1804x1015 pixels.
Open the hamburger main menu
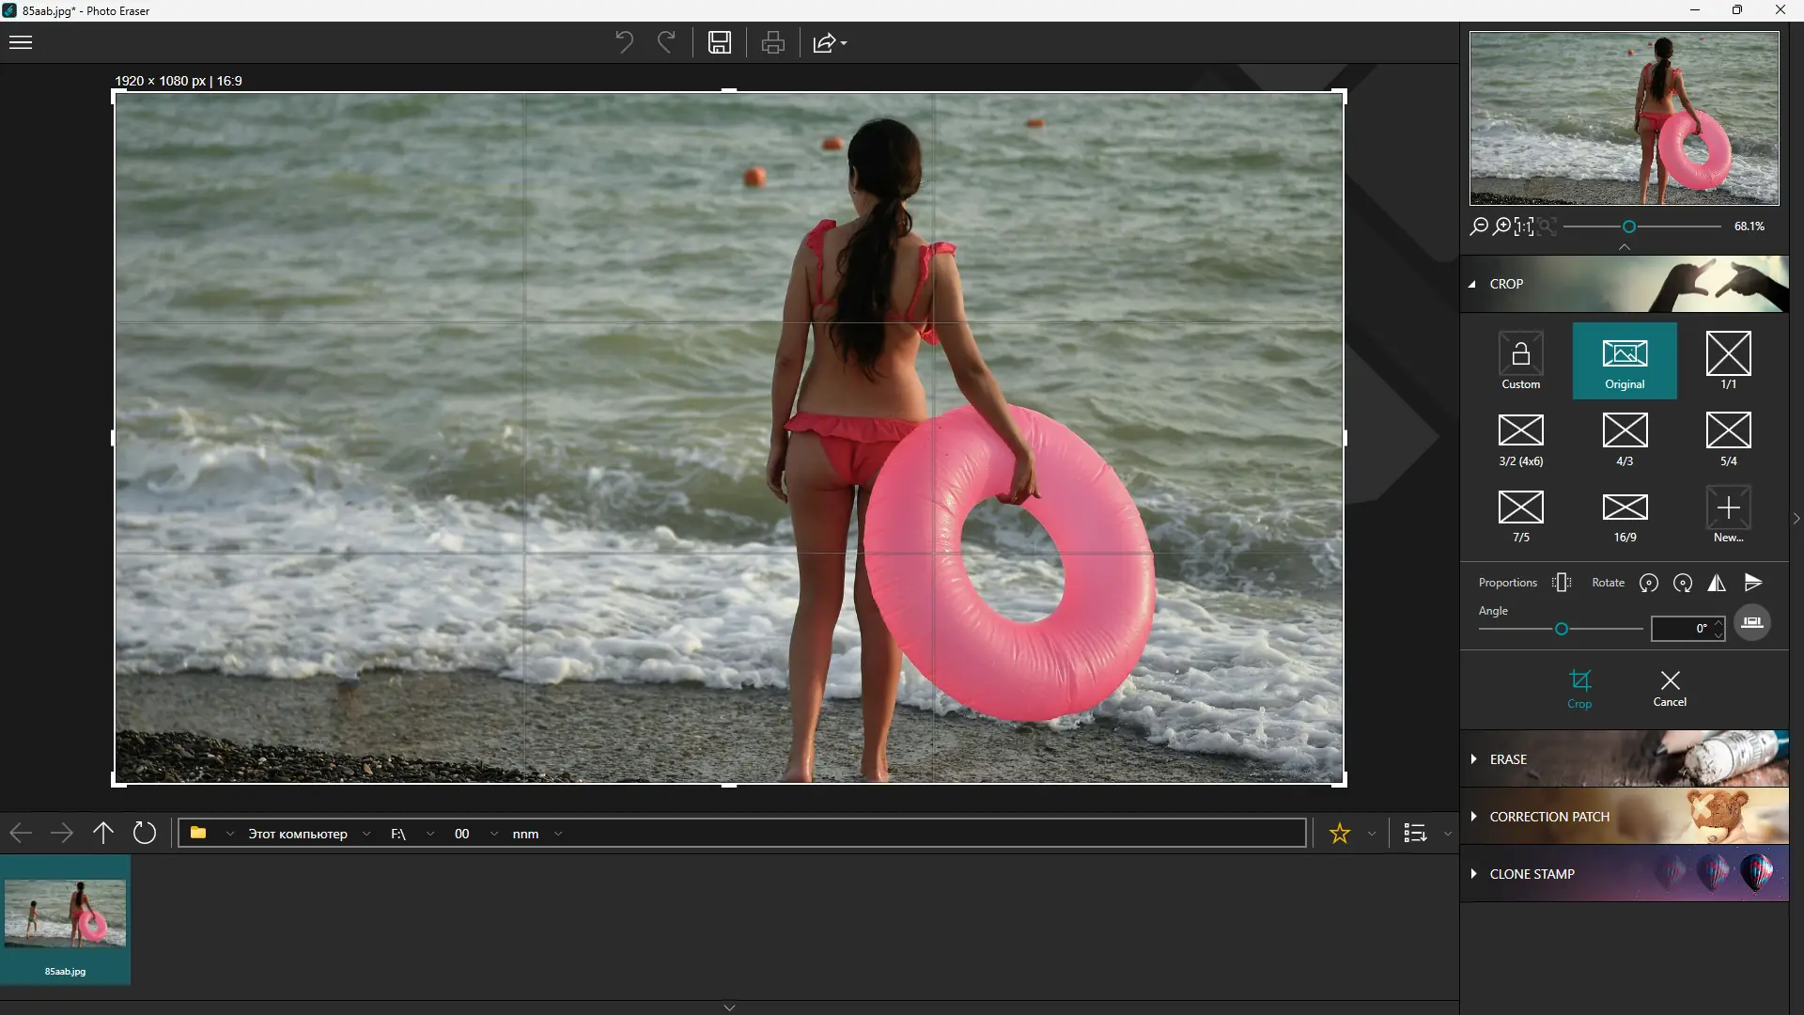click(x=21, y=42)
